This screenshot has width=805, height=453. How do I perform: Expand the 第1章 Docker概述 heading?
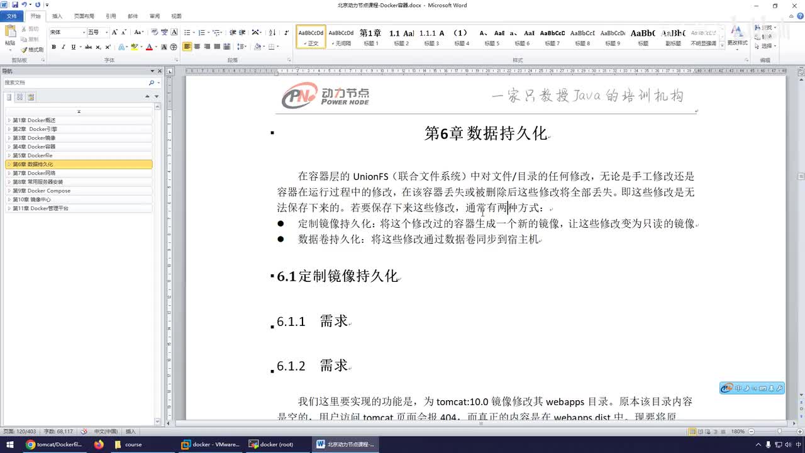9,120
